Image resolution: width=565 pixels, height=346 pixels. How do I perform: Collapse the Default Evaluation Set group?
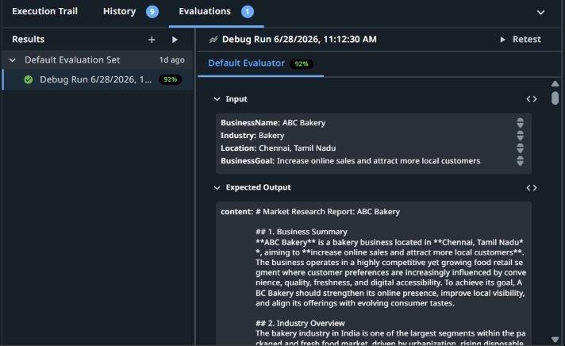point(13,60)
